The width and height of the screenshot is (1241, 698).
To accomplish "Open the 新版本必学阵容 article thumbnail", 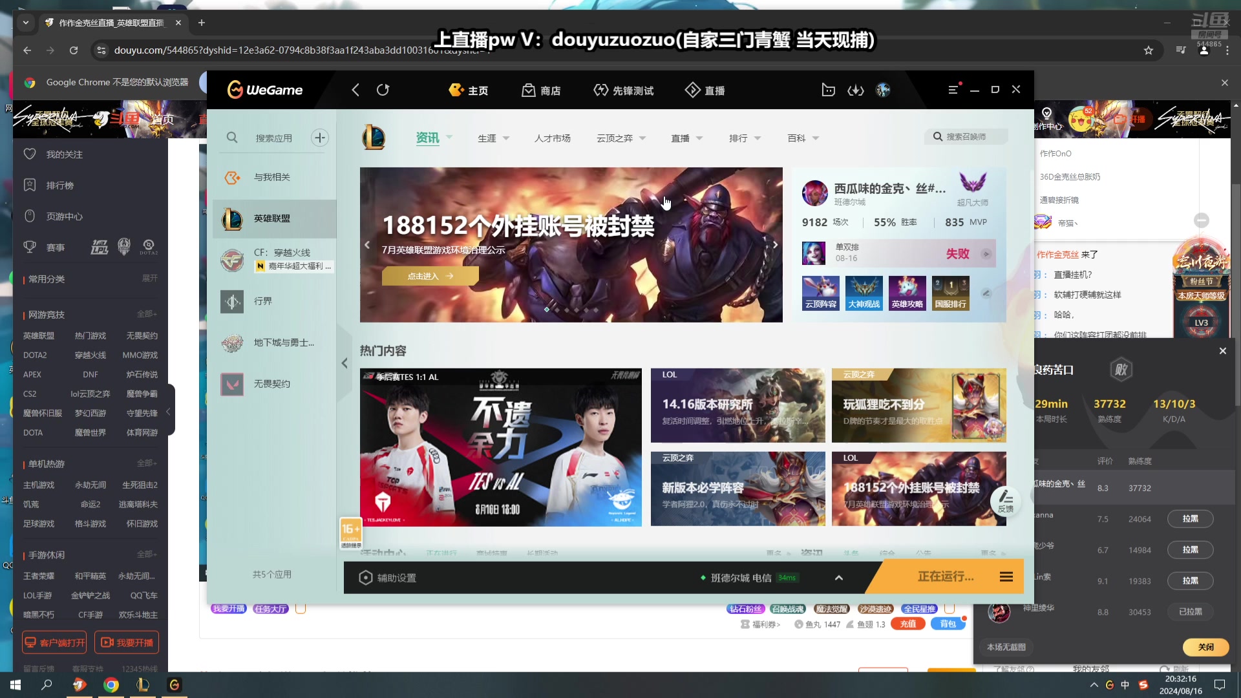I will coord(737,489).
